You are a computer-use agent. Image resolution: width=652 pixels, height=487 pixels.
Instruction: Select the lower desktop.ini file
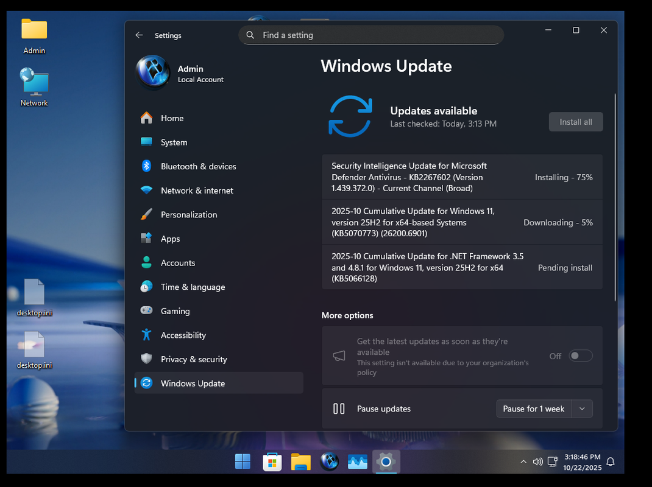tap(34, 350)
